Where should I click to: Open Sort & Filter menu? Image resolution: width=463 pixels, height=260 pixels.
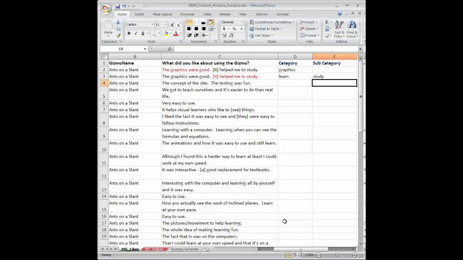pyautogui.click(x=339, y=29)
